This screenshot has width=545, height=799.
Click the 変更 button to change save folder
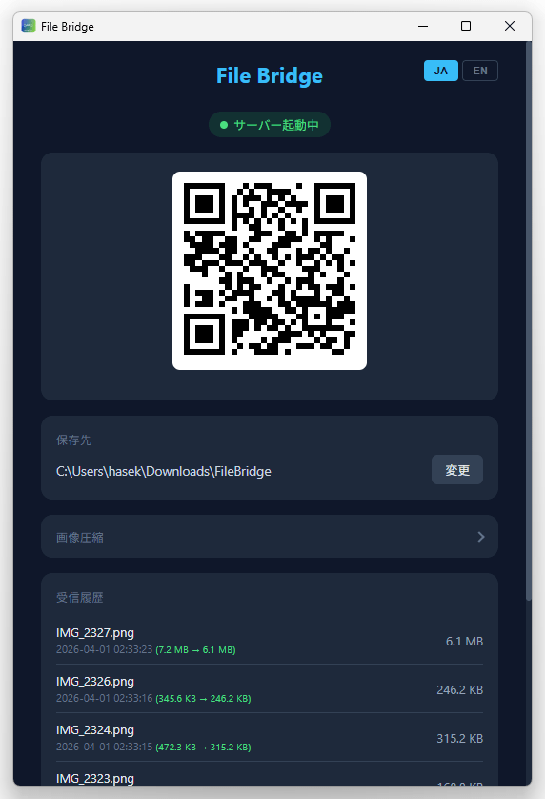[x=457, y=470]
